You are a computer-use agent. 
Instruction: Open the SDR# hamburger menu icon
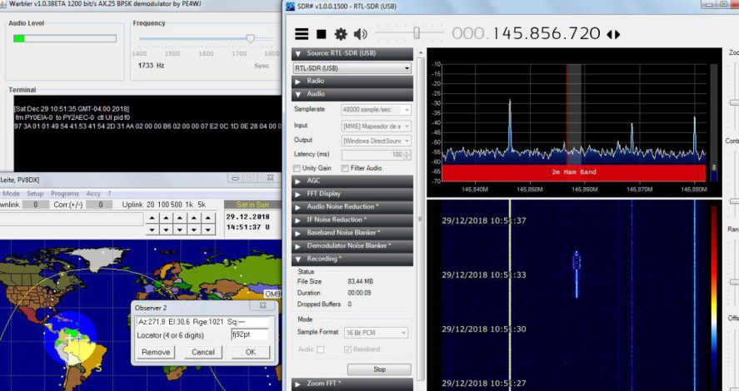(x=302, y=34)
